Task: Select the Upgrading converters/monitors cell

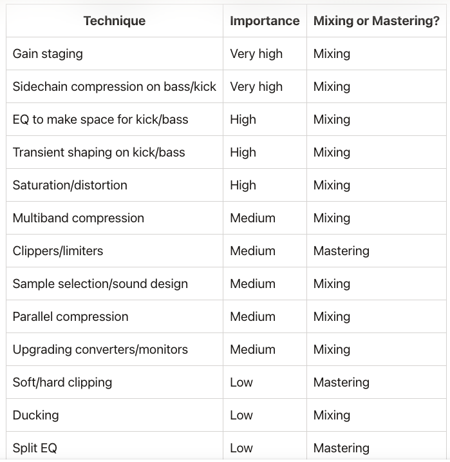Action: coord(115,349)
